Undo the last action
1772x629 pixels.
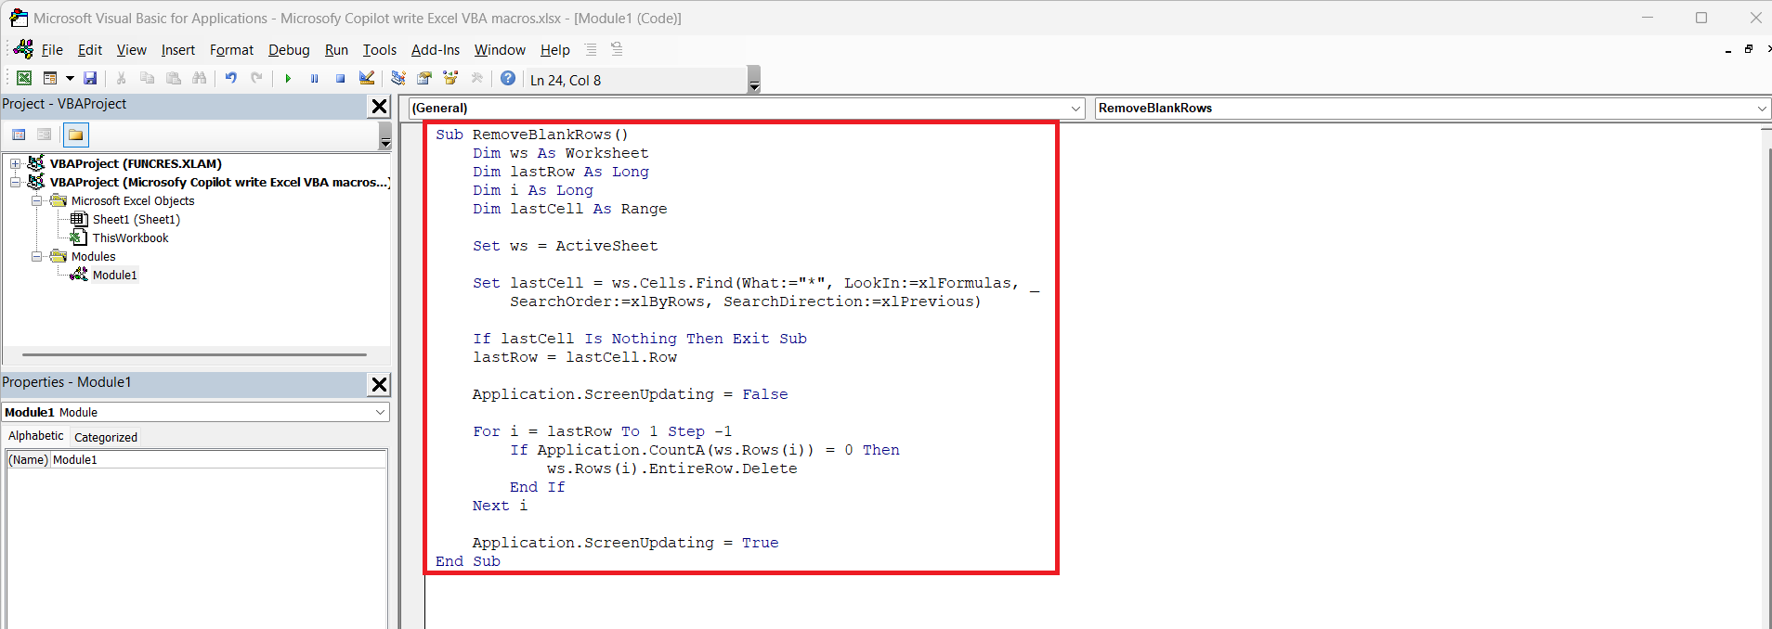pyautogui.click(x=231, y=79)
